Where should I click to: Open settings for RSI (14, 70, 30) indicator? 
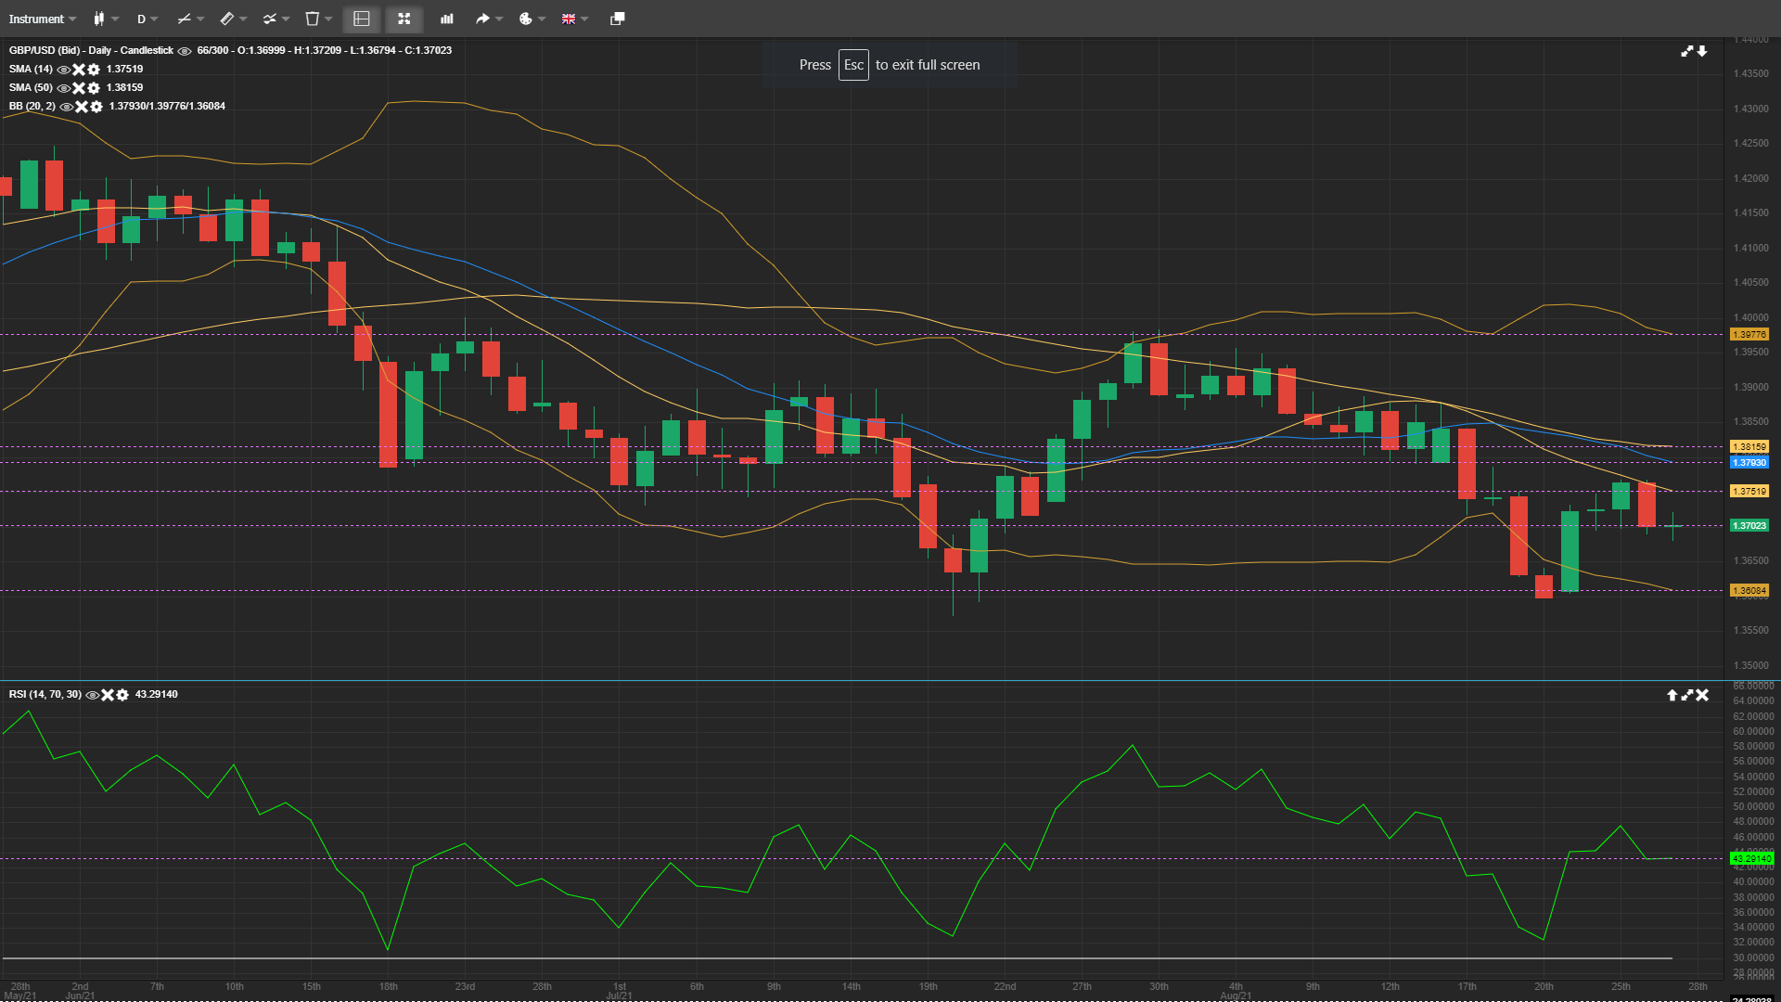pos(122,695)
